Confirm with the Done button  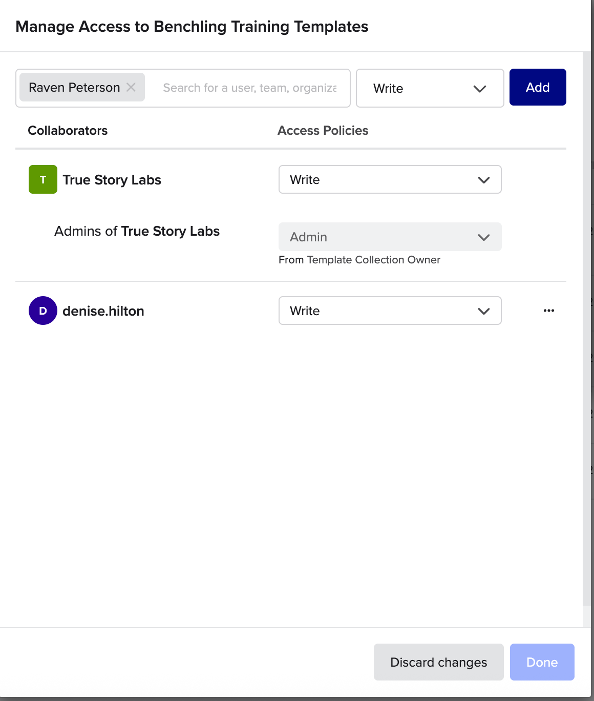pyautogui.click(x=542, y=663)
